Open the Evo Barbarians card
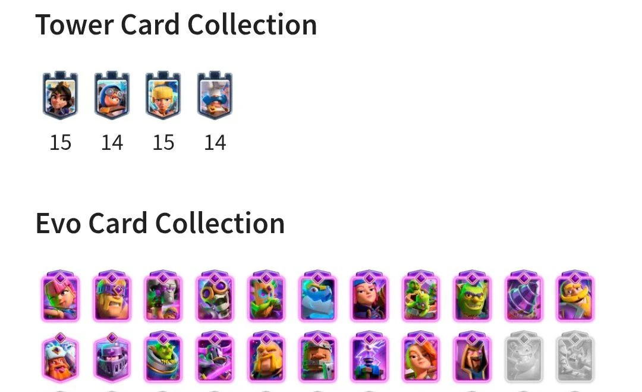This screenshot has width=642, height=392. [112, 296]
